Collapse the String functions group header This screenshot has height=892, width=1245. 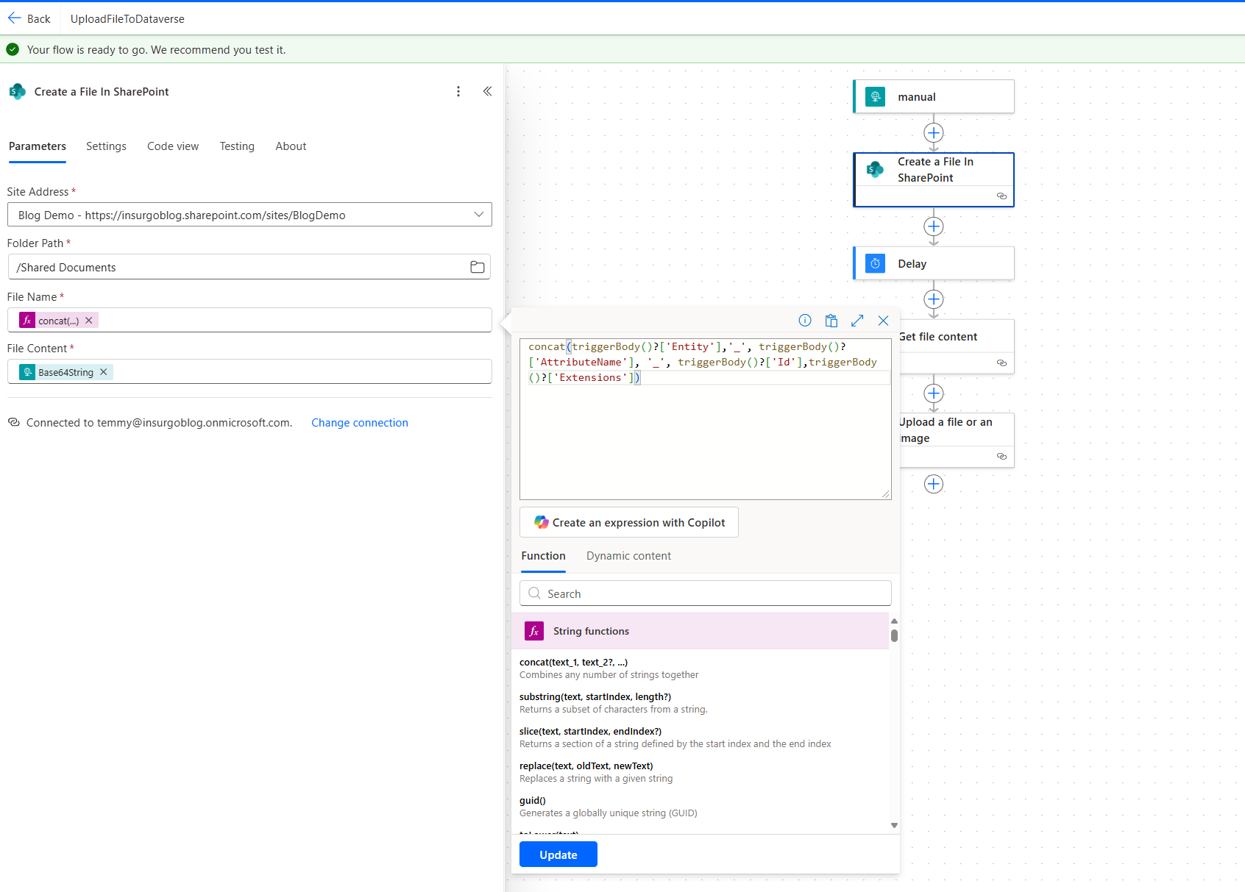pos(700,631)
